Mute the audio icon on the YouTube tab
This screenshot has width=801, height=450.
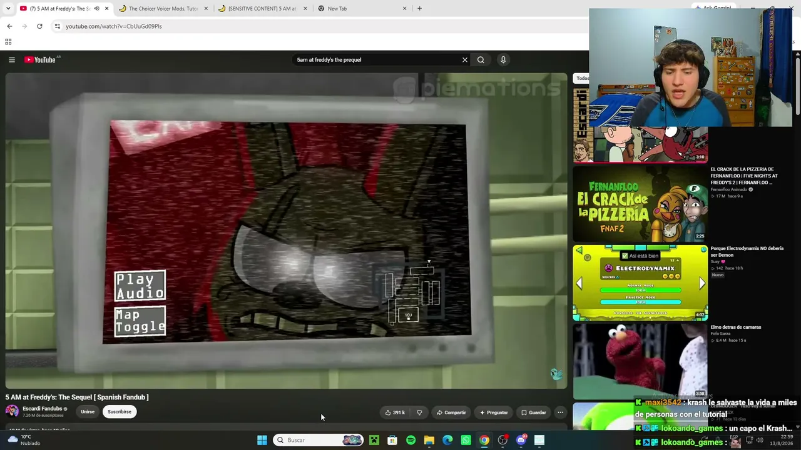pyautogui.click(x=96, y=9)
